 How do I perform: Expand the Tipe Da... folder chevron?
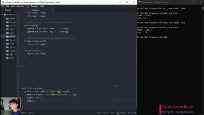5,51
